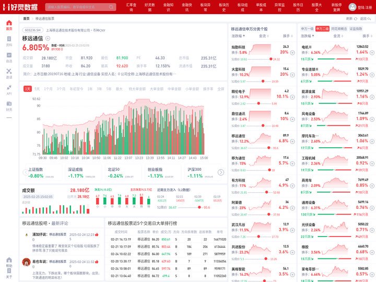Open 板块异常 in top navigation
This screenshot has width=376, height=282.
pos(206,7)
